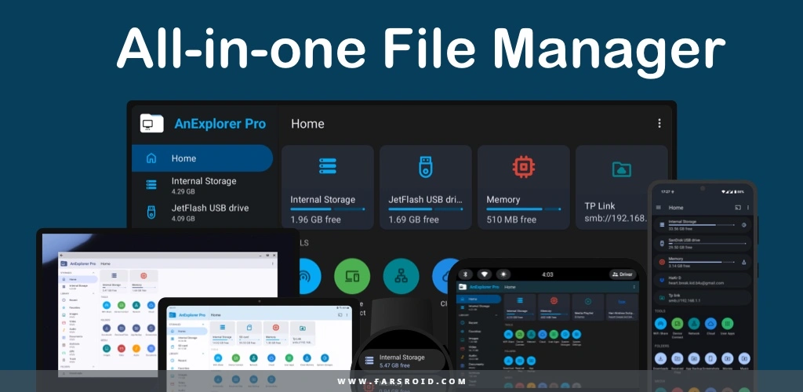Open Internal Storage 4.29 GB in TV sidebar
The image size is (803, 392).
pos(202,185)
